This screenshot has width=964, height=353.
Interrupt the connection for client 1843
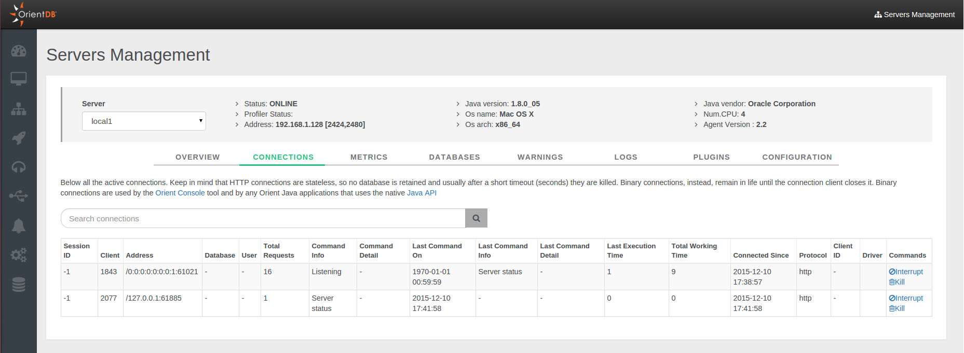click(906, 272)
